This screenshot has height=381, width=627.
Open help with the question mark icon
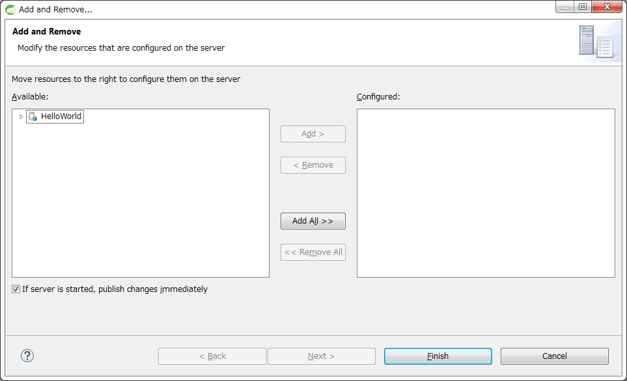point(27,356)
